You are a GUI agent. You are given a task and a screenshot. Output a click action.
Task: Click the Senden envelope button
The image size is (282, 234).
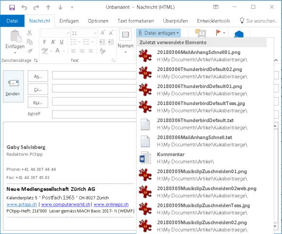13,87
